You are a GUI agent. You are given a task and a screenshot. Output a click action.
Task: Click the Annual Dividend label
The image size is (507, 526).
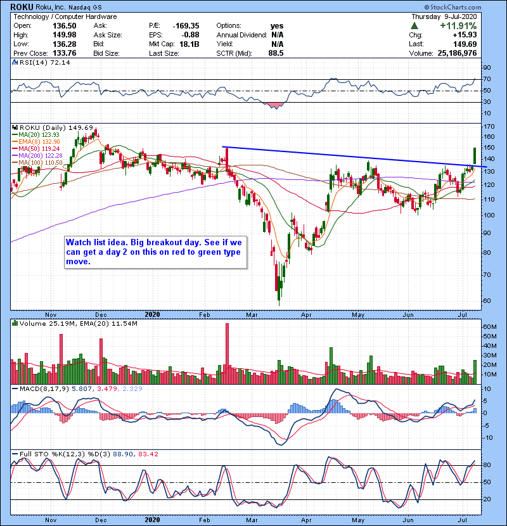(x=241, y=35)
